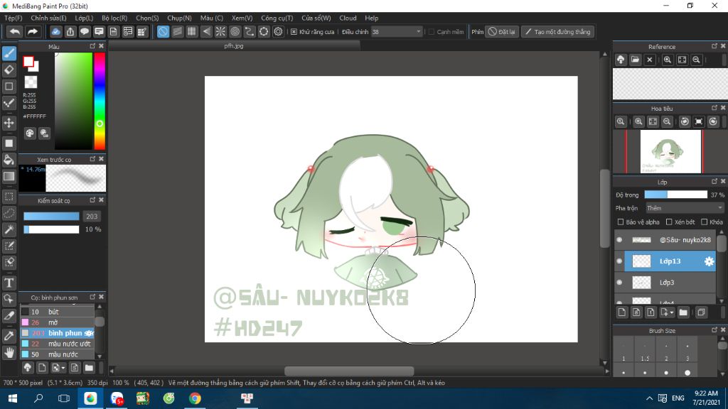This screenshot has height=409, width=728.
Task: Select the Hand pan tool
Action: coord(9,352)
